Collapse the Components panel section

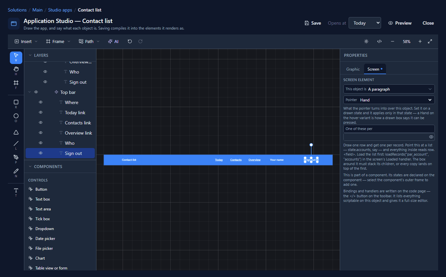[x=30, y=167]
